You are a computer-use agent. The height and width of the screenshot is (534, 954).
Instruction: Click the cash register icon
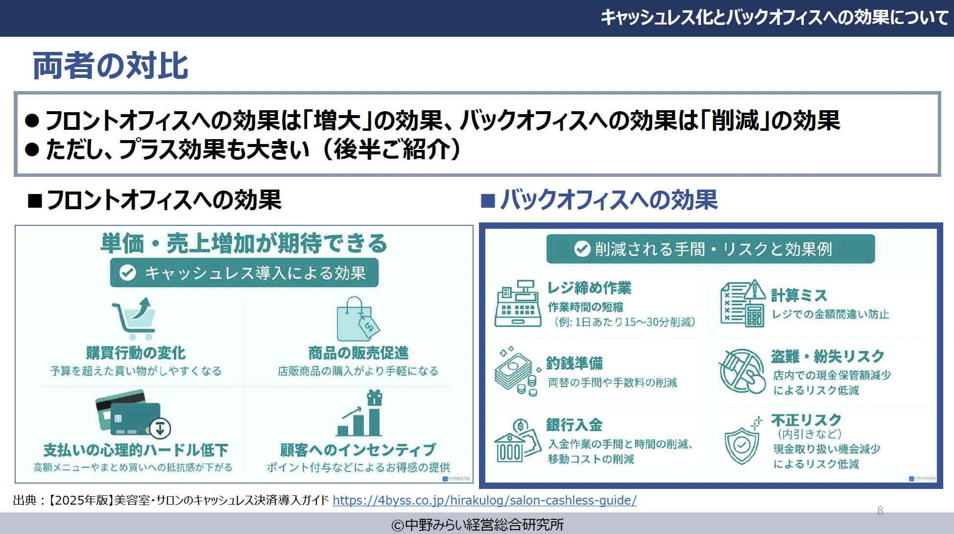point(518,304)
